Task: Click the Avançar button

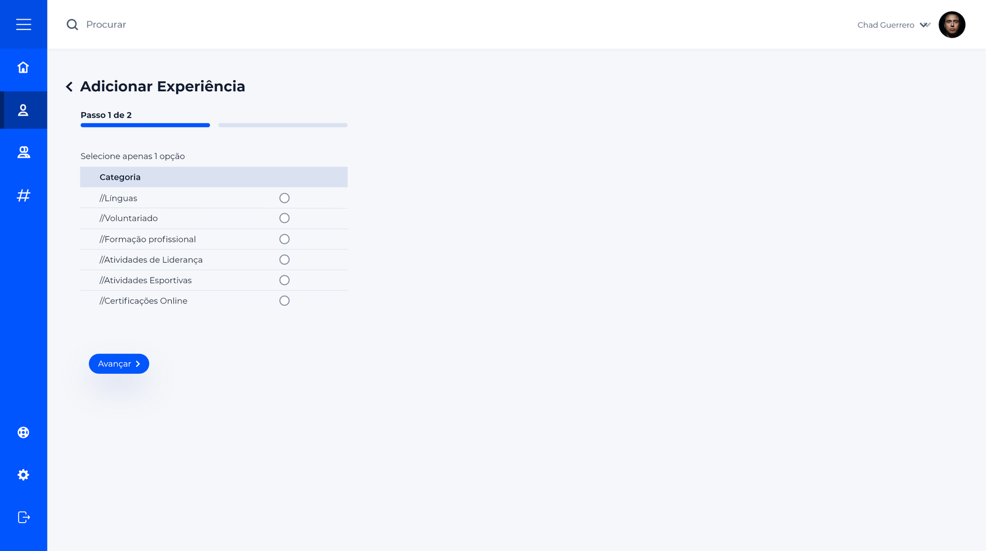Action: pyautogui.click(x=119, y=364)
